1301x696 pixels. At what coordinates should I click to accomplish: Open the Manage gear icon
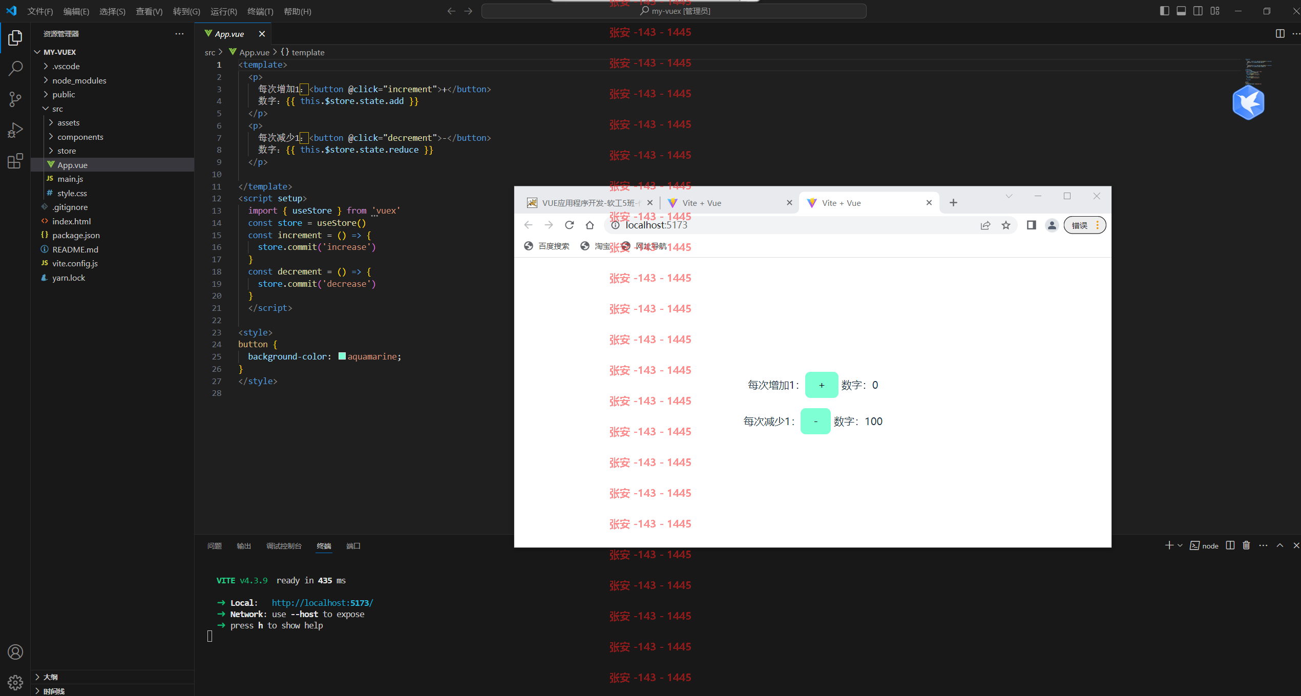[15, 682]
